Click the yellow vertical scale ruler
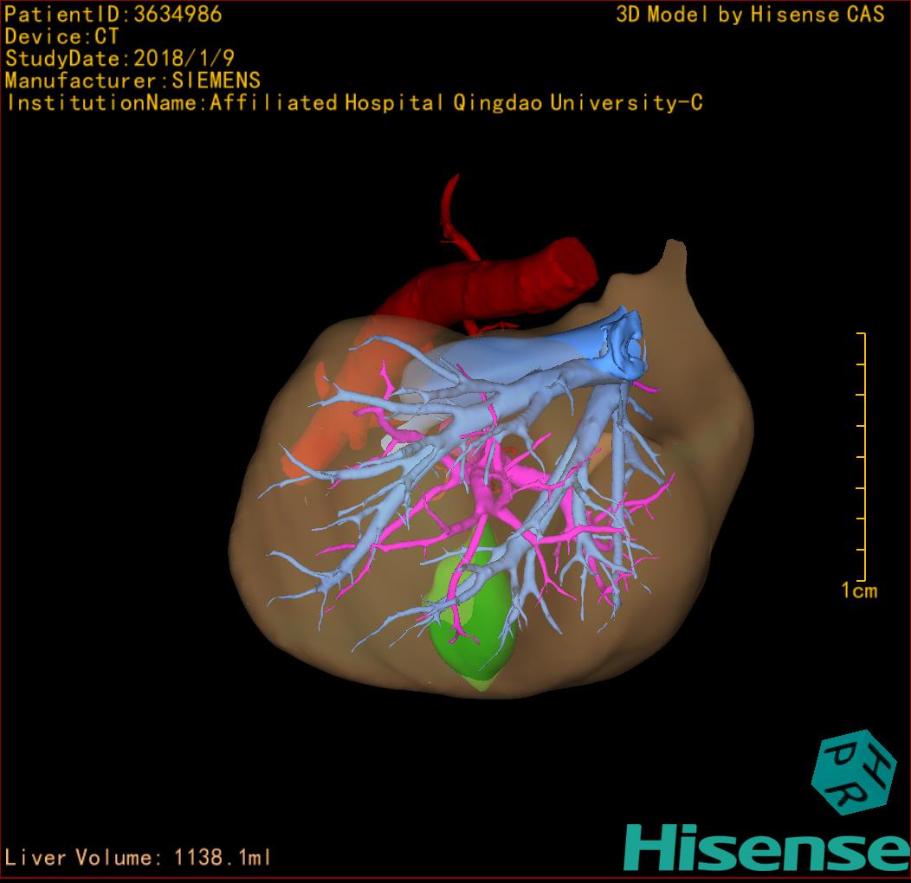 [x=862, y=456]
